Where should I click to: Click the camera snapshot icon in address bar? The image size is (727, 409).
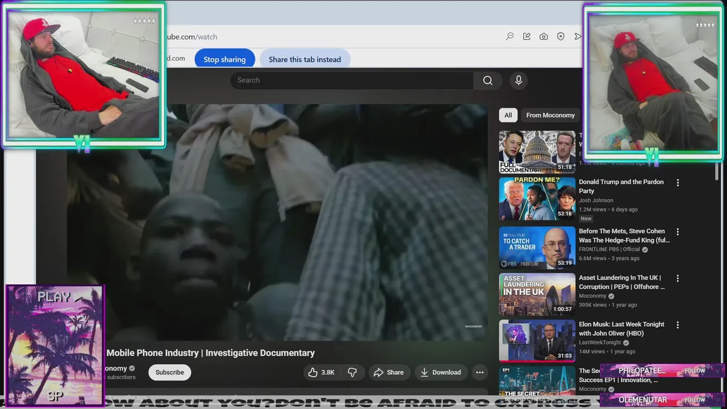point(544,36)
